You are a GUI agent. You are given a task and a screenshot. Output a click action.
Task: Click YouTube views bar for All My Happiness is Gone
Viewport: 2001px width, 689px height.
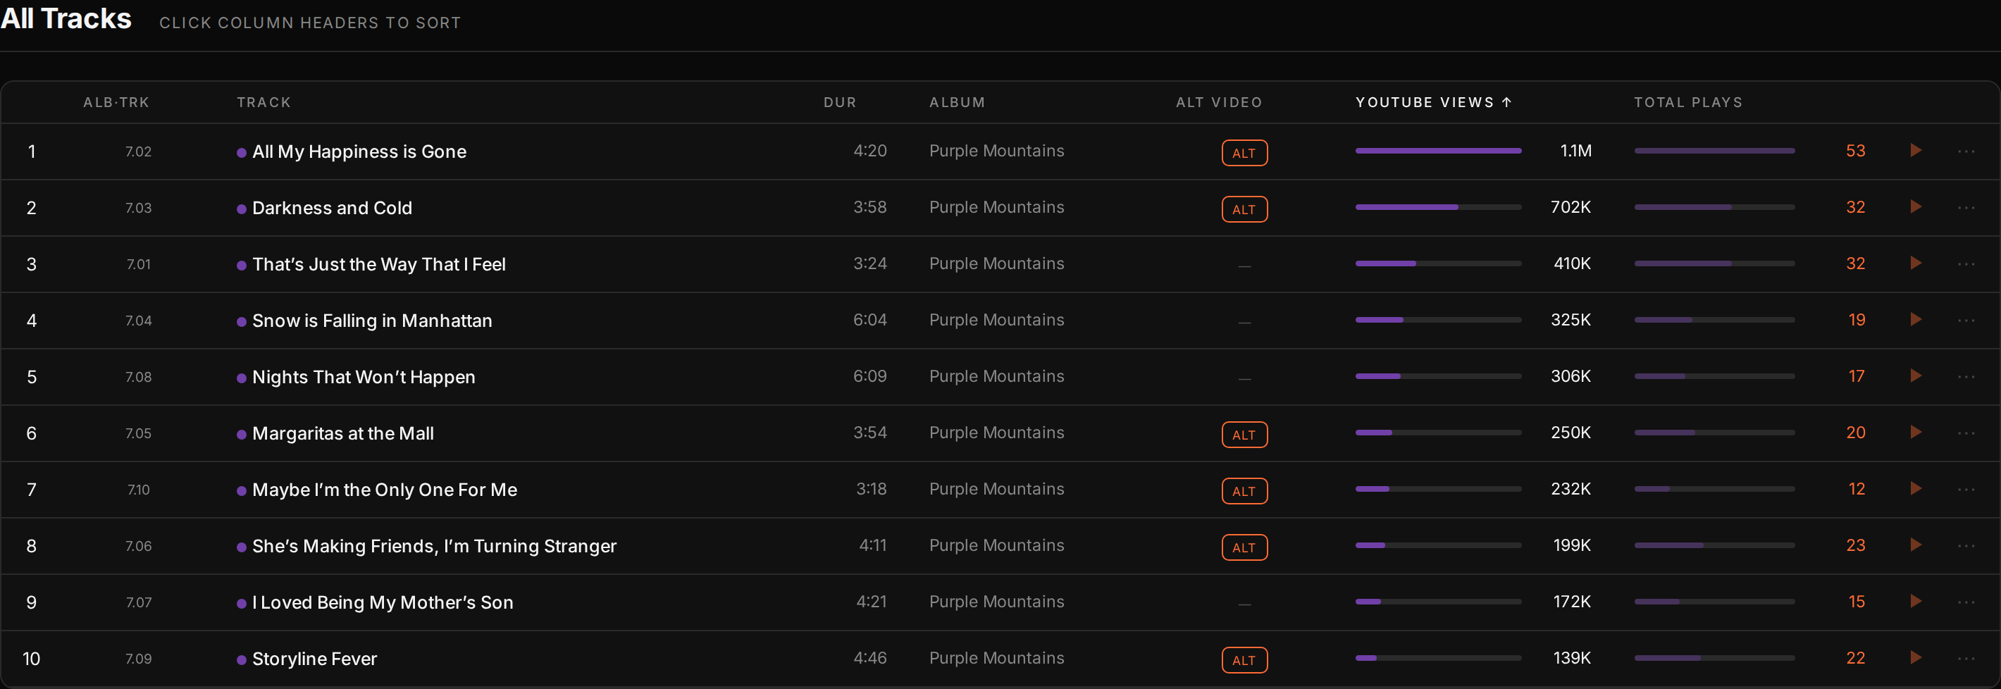point(1438,151)
